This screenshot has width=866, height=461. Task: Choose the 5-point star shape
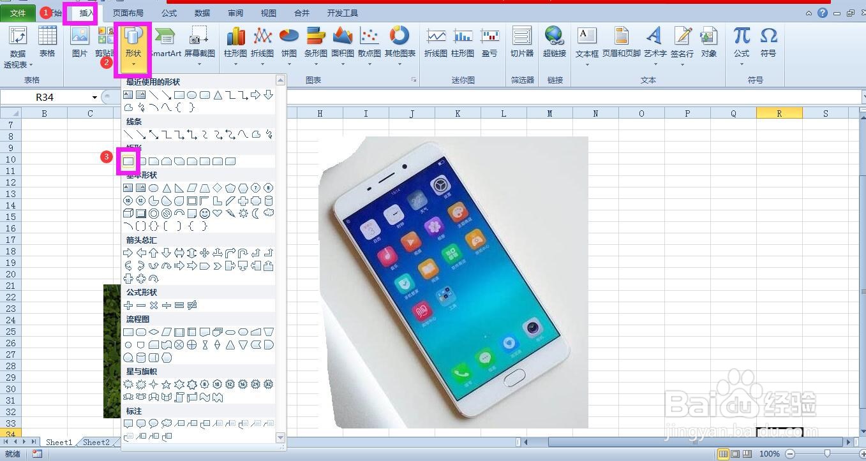(x=167, y=384)
